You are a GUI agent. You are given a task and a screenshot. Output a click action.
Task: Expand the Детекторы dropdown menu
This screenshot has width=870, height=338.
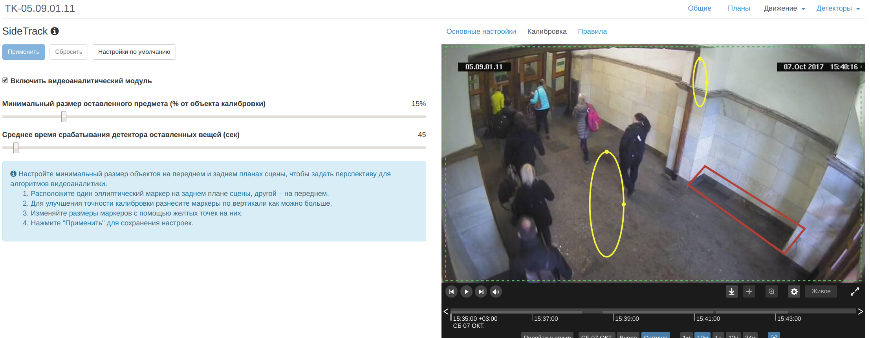[838, 8]
